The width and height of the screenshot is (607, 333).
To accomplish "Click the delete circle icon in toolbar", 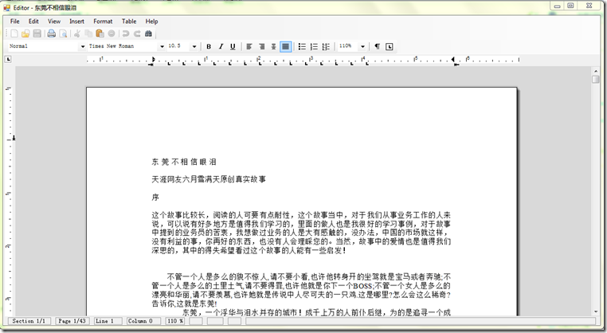I will coord(112,33).
